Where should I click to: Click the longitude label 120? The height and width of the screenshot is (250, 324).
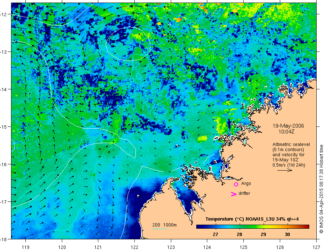click(62, 247)
